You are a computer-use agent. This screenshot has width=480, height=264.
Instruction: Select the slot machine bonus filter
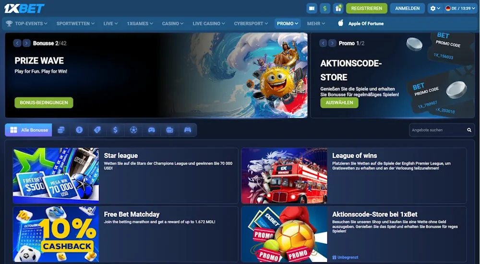coord(169,130)
